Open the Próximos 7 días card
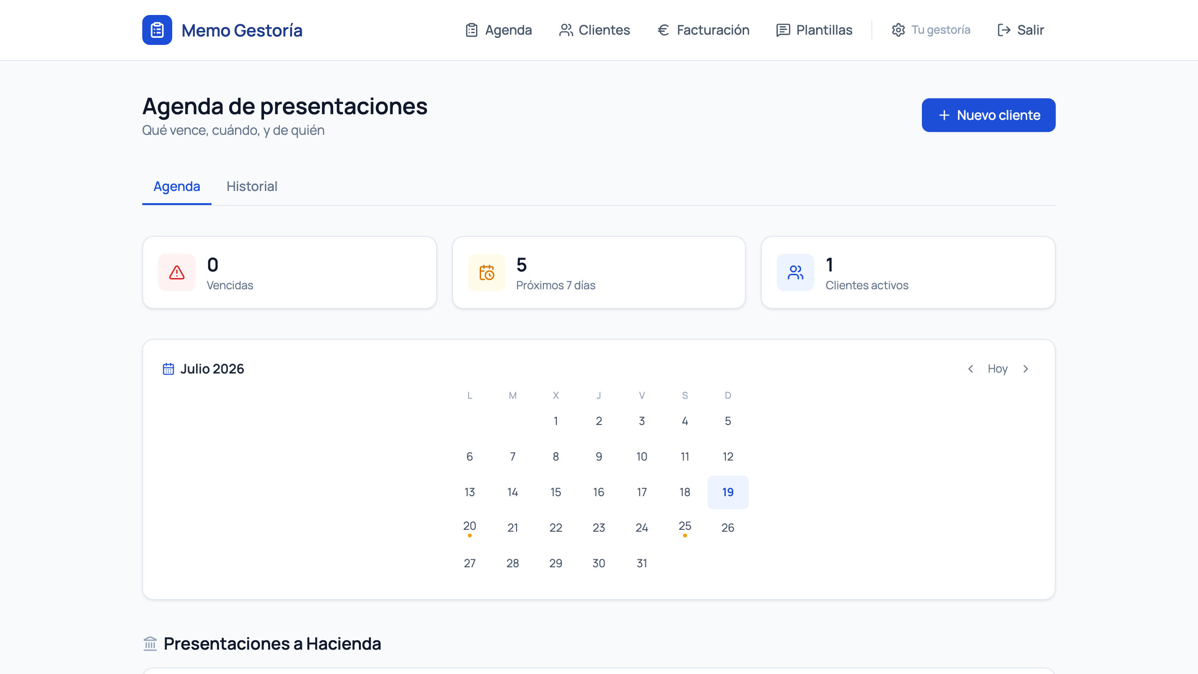This screenshot has width=1198, height=674. pyautogui.click(x=599, y=272)
